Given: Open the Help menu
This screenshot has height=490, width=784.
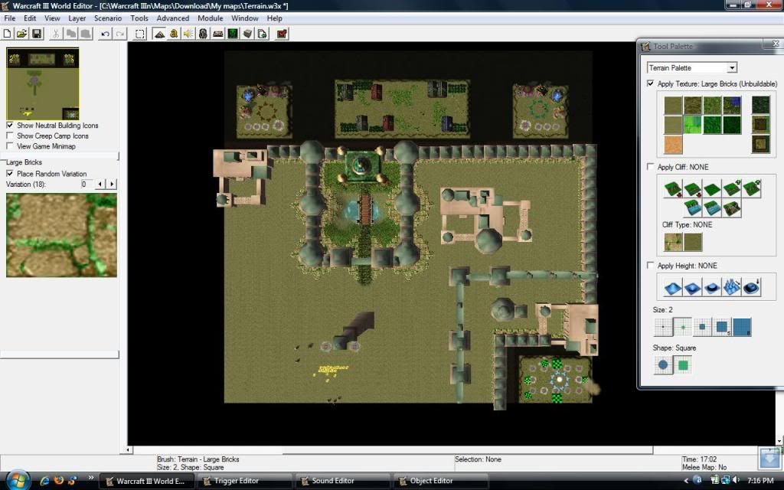Looking at the screenshot, I should tap(275, 18).
